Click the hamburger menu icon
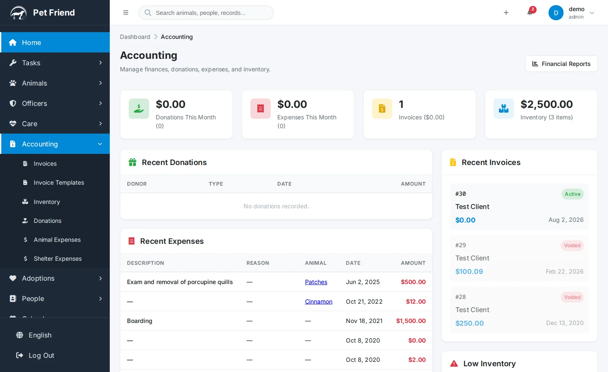608x372 pixels. [x=126, y=13]
